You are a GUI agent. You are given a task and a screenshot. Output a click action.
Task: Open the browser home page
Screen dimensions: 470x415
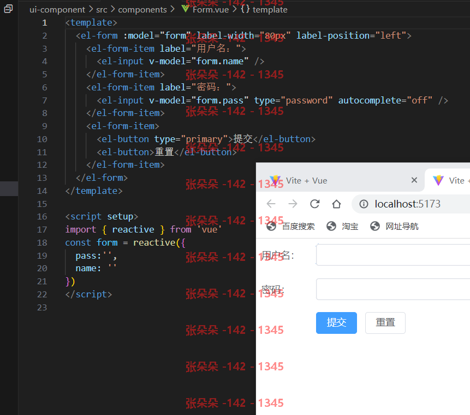point(337,204)
